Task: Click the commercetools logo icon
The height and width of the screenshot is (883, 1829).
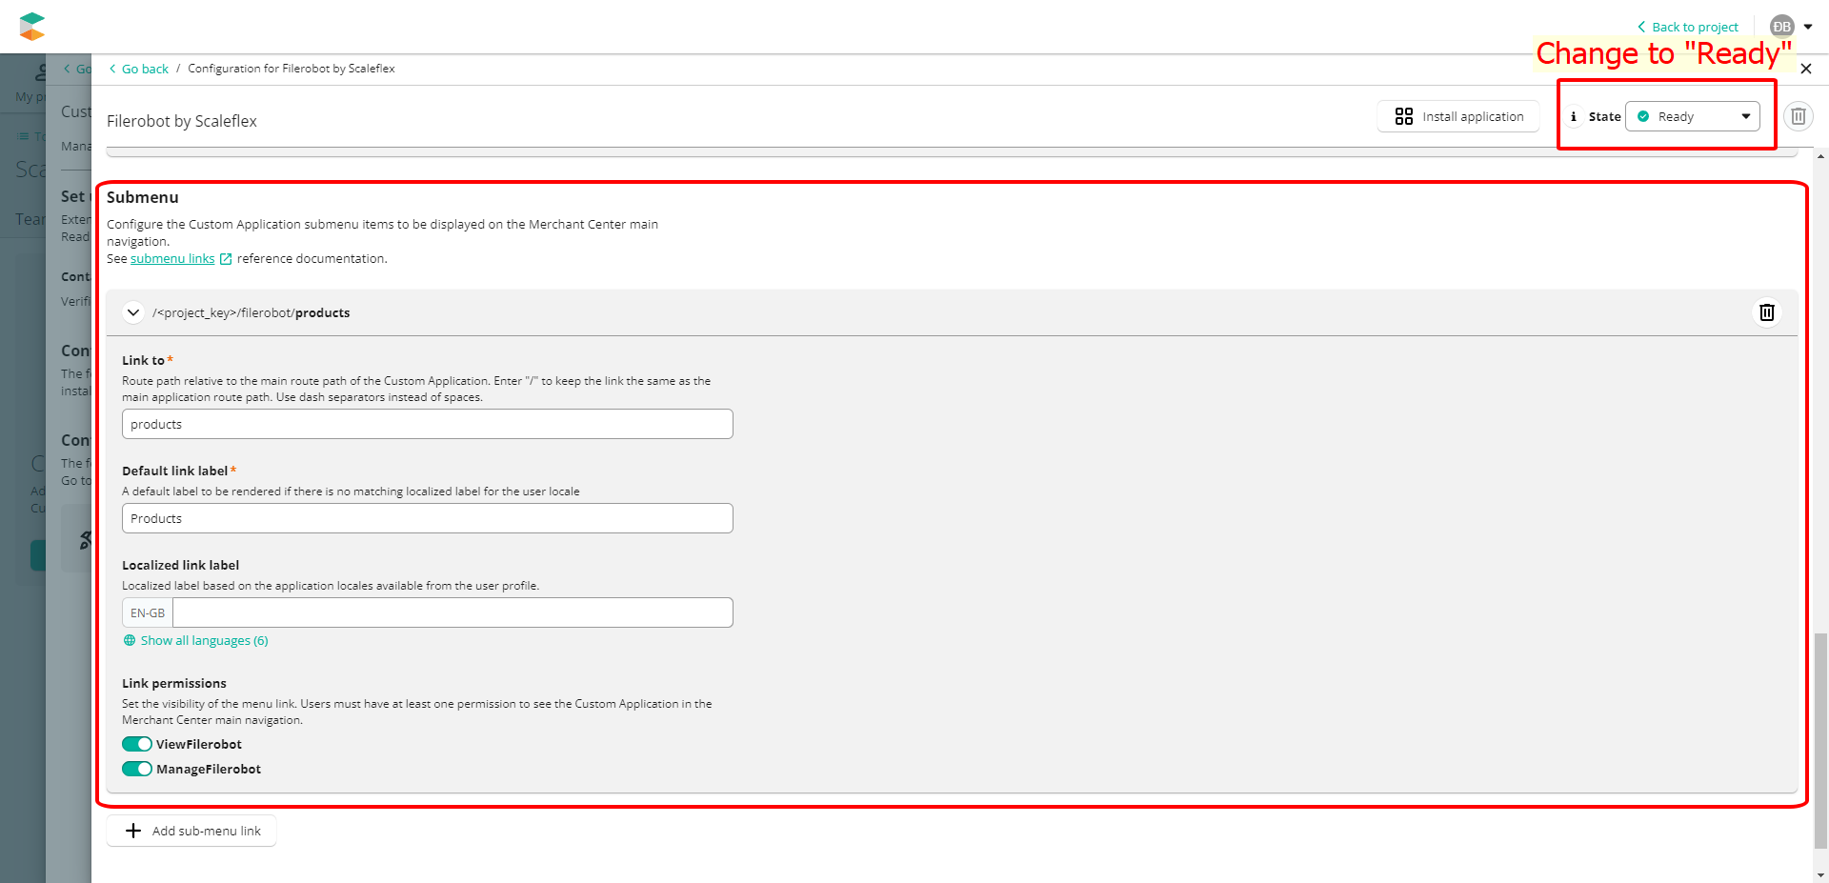Action: click(32, 27)
